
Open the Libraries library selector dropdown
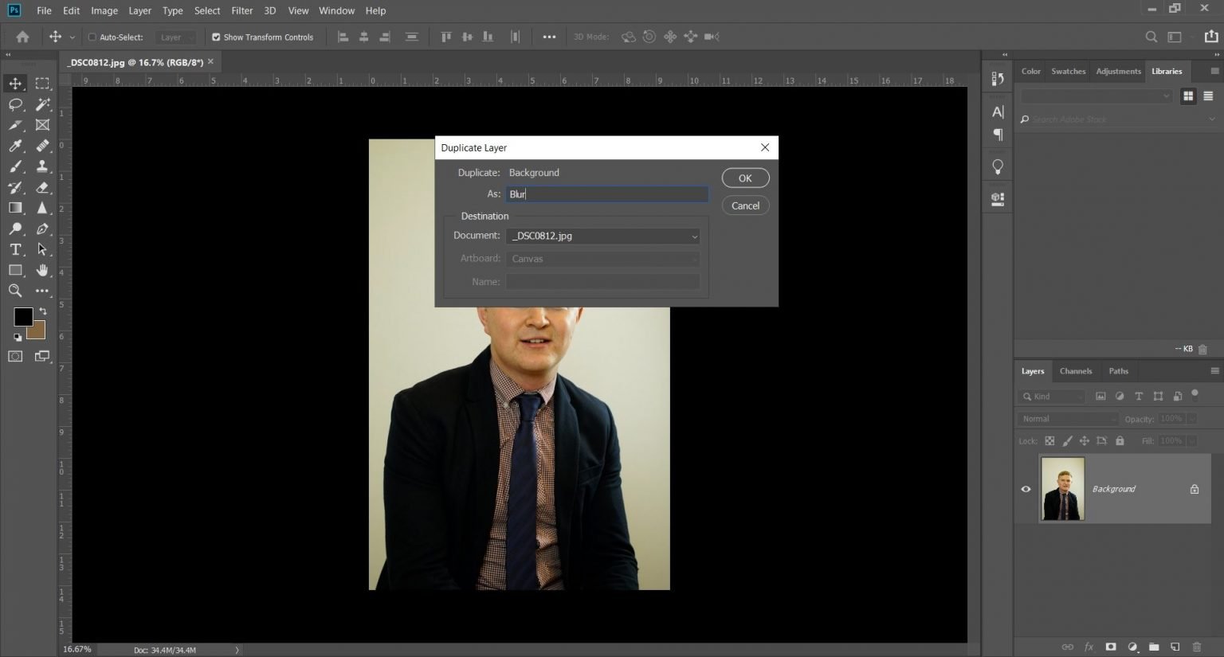coord(1096,96)
